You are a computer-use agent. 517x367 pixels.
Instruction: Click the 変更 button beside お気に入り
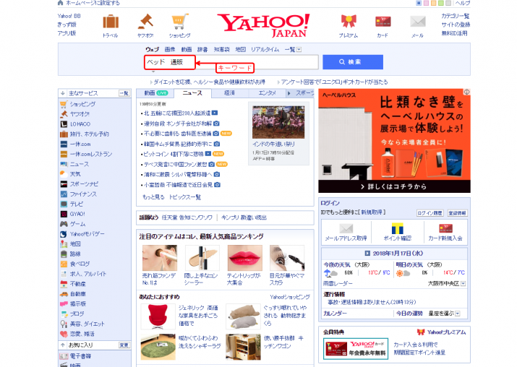pyautogui.click(x=124, y=345)
